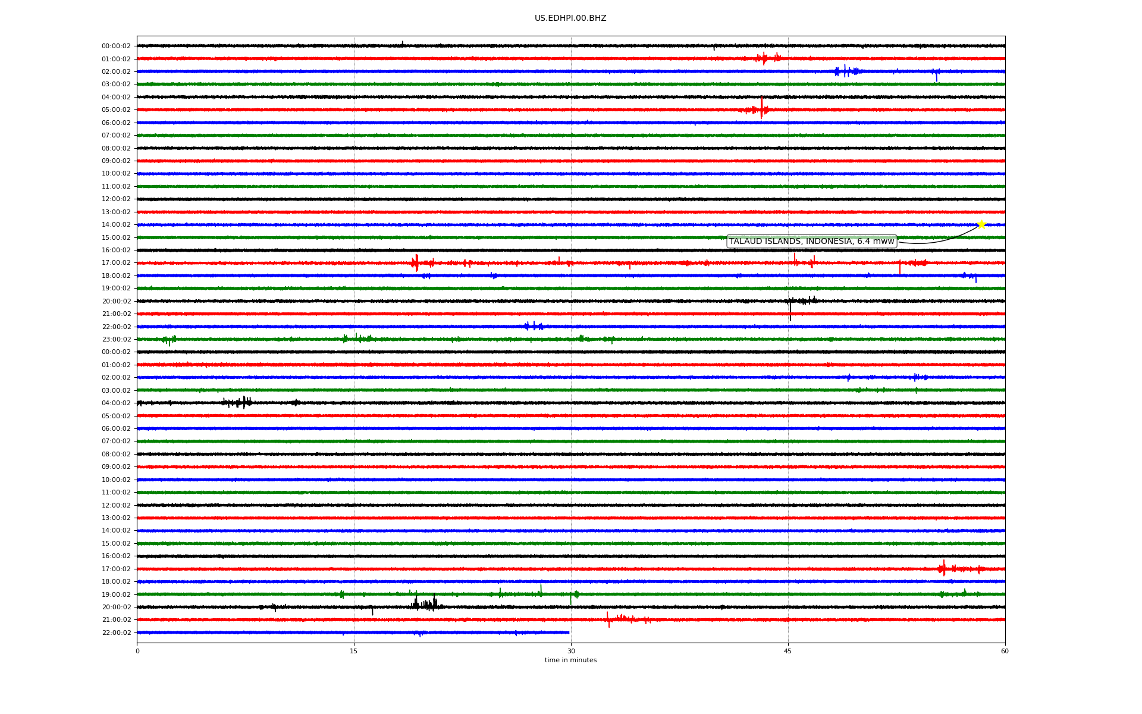Click the 0 tick on x-axis
This screenshot has width=1142, height=714.
(x=137, y=651)
